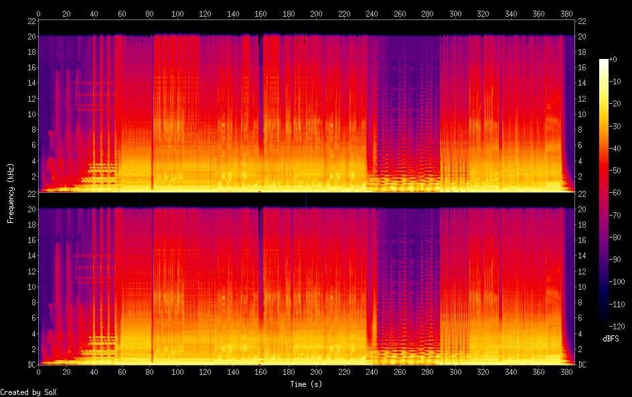Viewport: 632px width, 397px height.
Task: Click the "-120" label on the color scale
Action: [617, 327]
